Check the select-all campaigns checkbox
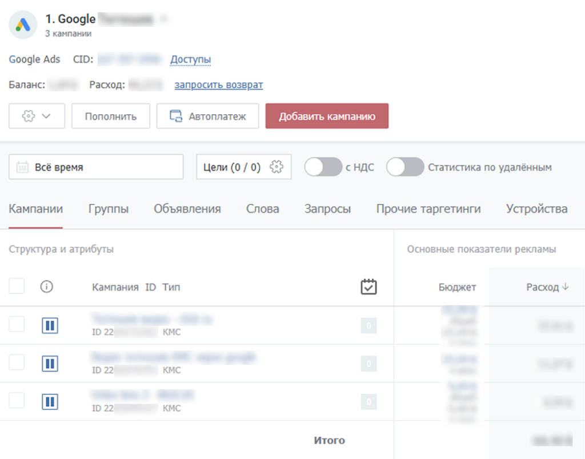585x459 pixels. 17,287
